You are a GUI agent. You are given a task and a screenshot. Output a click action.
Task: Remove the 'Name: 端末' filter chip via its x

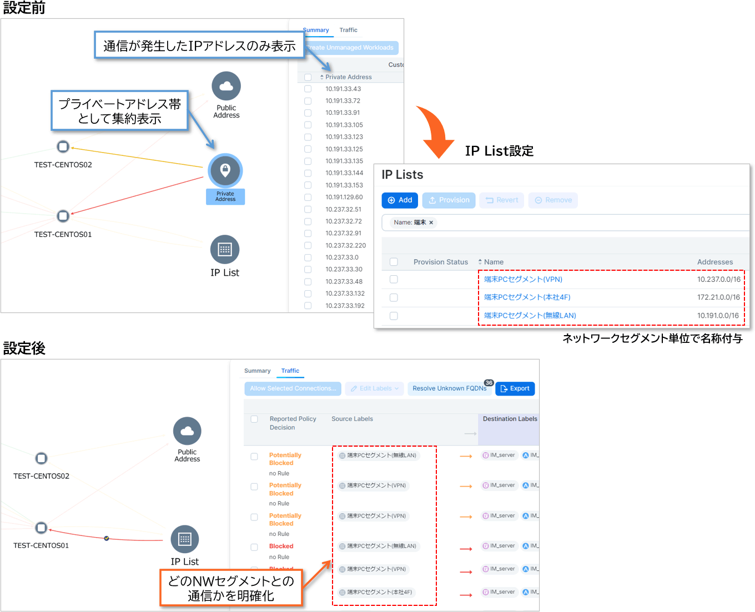pyautogui.click(x=431, y=222)
